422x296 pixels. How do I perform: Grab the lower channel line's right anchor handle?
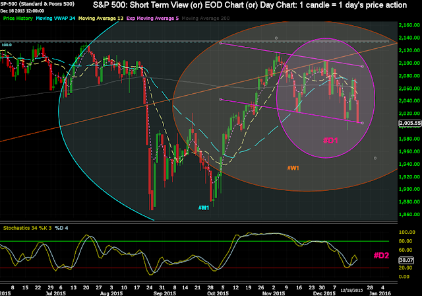click(363, 123)
